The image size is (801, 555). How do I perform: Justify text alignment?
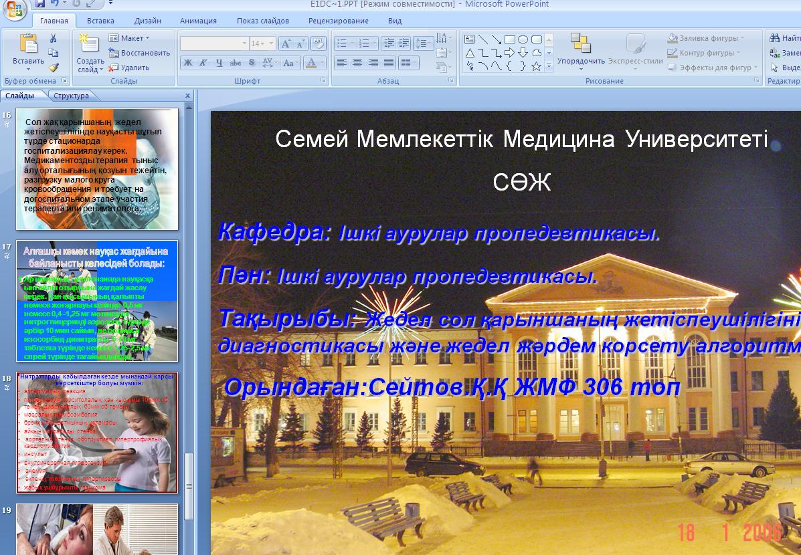tap(389, 63)
